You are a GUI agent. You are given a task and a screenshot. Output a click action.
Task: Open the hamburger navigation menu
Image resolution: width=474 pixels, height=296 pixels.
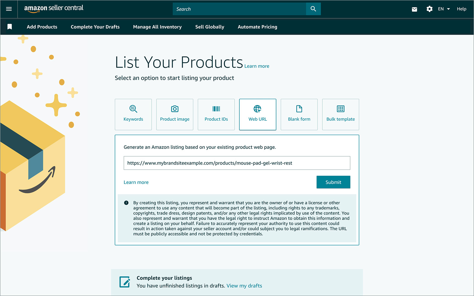pyautogui.click(x=9, y=9)
